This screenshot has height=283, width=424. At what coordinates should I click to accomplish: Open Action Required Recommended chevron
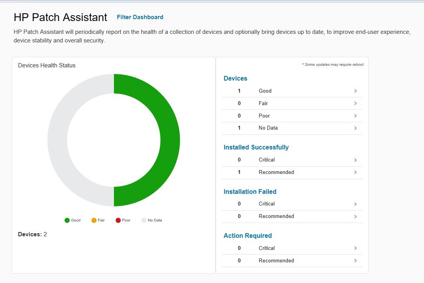tap(355, 261)
